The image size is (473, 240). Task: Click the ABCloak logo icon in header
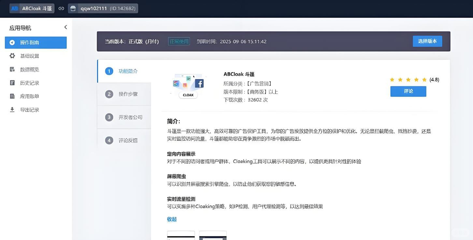pos(14,8)
